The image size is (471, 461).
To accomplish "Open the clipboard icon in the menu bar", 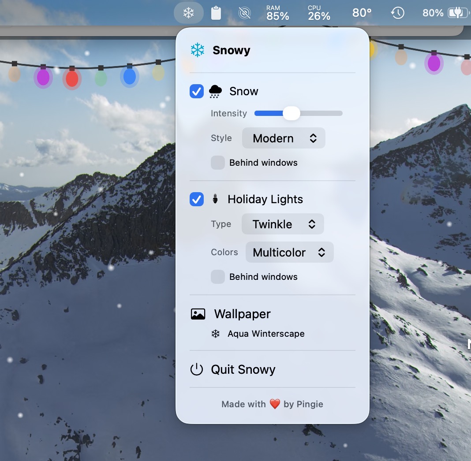I will 216,12.
